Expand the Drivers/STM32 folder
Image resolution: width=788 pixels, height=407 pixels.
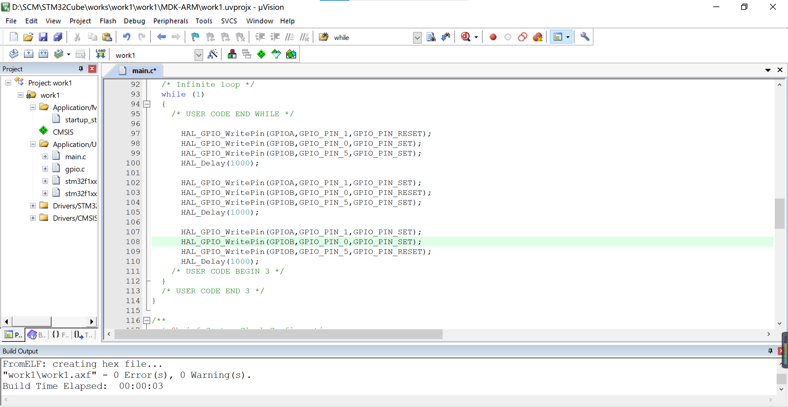pos(33,206)
